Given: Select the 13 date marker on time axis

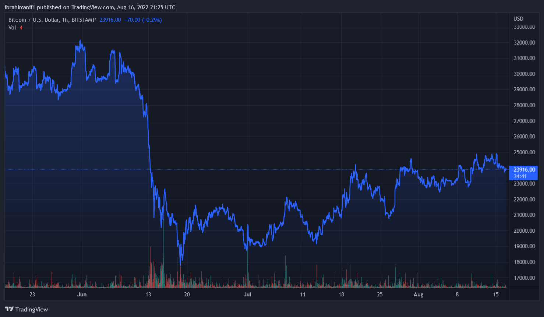Looking at the screenshot, I should 148,295.
